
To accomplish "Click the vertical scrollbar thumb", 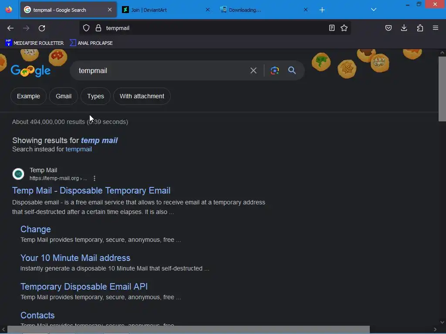I will pos(442,89).
